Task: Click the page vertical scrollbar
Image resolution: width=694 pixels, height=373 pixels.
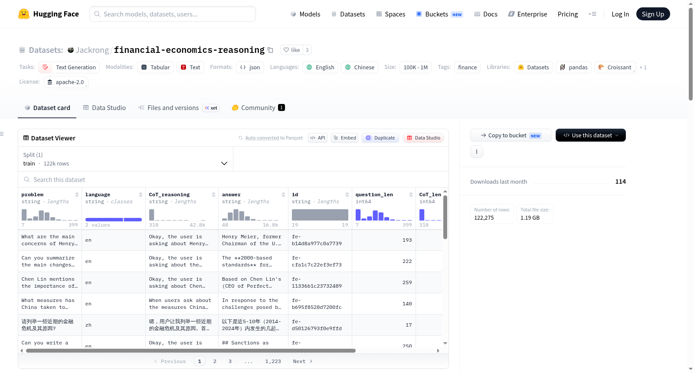Action: tap(691, 54)
